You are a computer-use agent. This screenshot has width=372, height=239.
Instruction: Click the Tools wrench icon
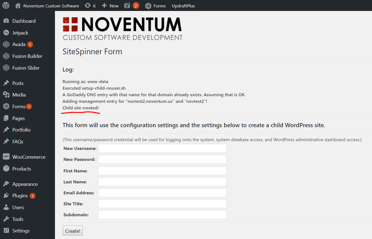coord(6,219)
